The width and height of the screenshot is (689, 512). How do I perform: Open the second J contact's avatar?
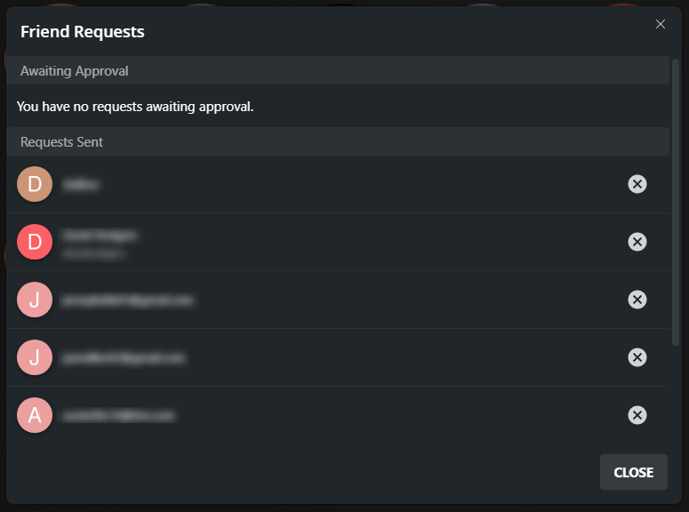35,357
